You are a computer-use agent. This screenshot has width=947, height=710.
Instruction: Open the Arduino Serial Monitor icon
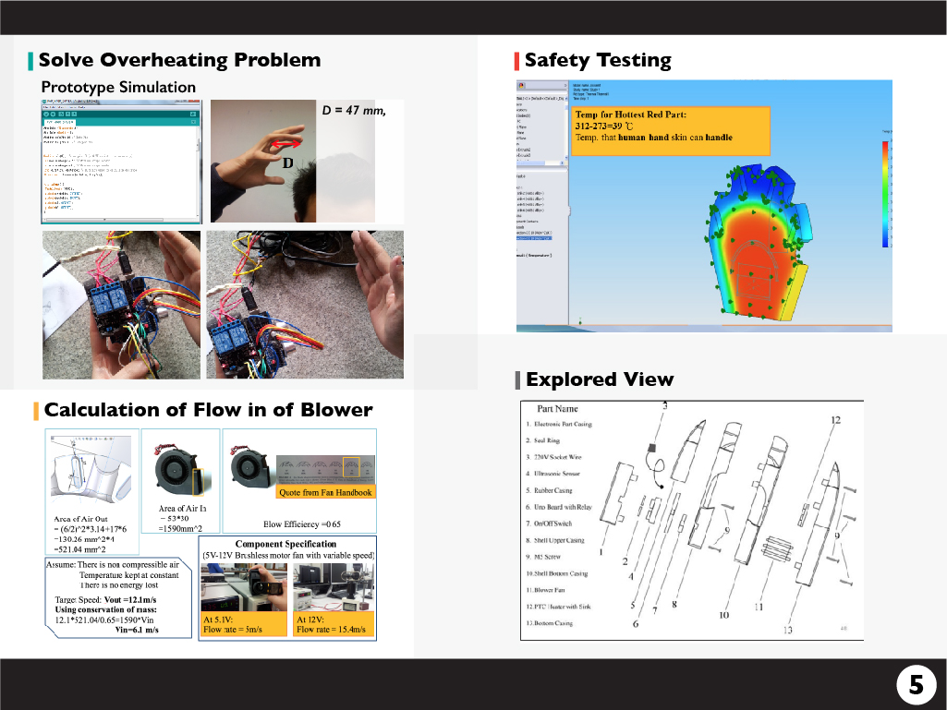194,114
